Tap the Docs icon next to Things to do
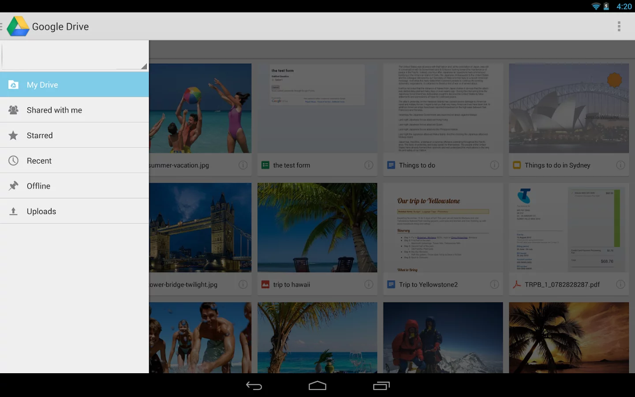Image resolution: width=635 pixels, height=397 pixels. [391, 165]
